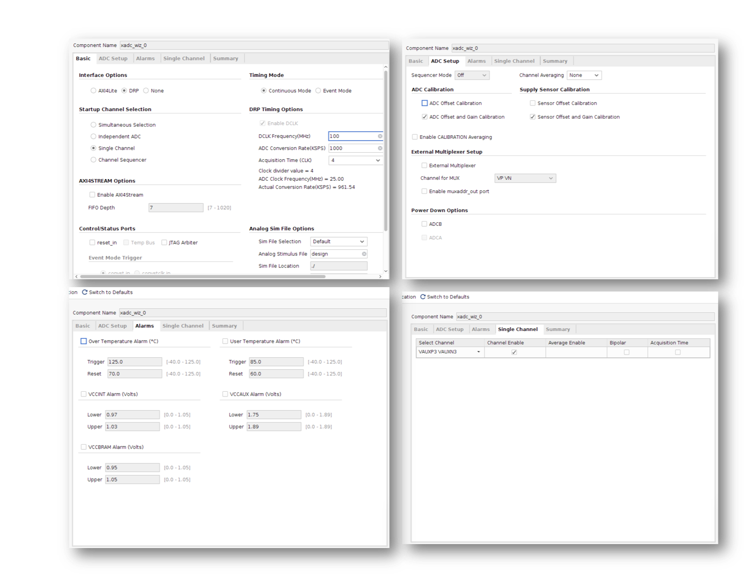This screenshot has height=576, width=746.
Task: Click the vertical scrollbar in the Basic panel
Action: 386,149
